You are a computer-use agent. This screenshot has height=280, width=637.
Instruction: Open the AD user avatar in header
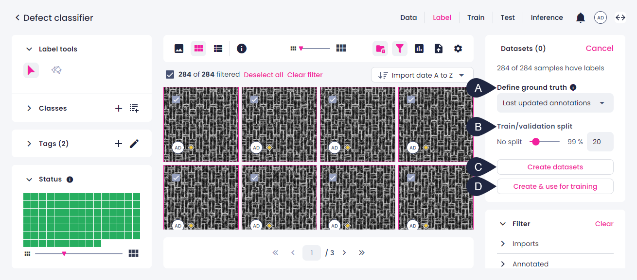tap(601, 18)
